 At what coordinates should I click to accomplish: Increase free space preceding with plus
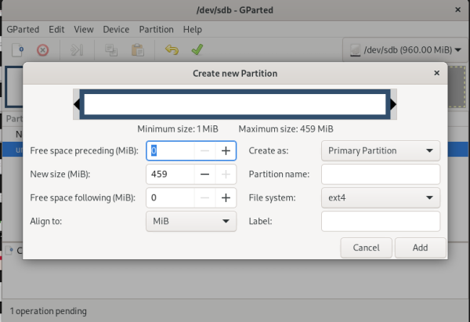226,150
